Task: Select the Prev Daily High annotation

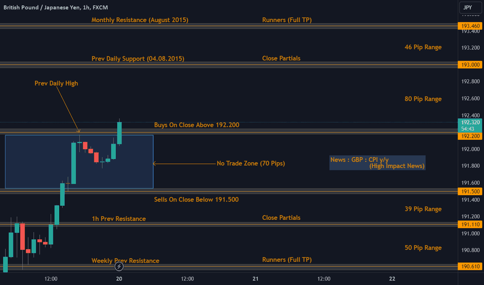Action: click(56, 83)
